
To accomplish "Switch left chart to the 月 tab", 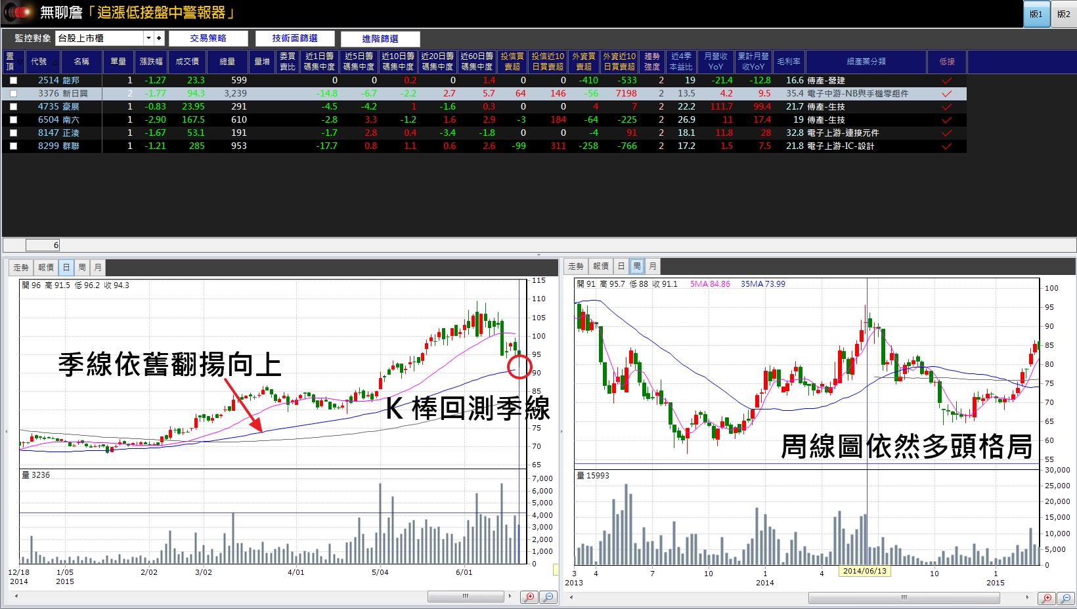I will click(x=98, y=267).
